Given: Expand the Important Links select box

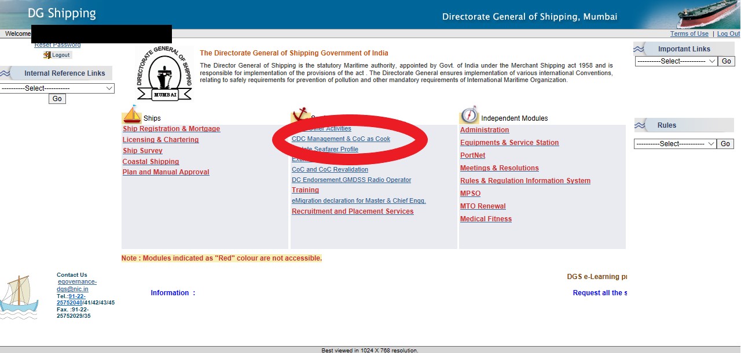Looking at the screenshot, I should pyautogui.click(x=676, y=61).
